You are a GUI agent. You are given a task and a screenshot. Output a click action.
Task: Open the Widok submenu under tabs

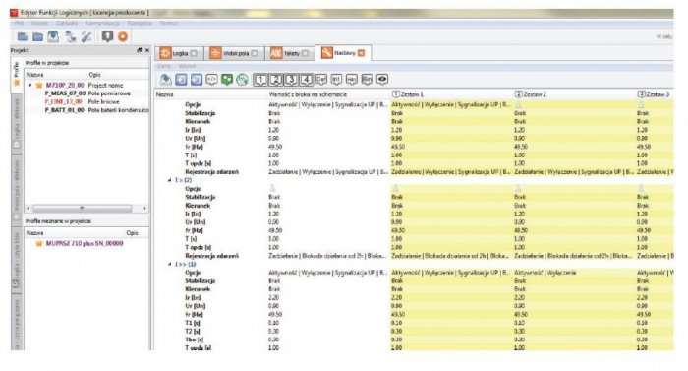tap(187, 66)
